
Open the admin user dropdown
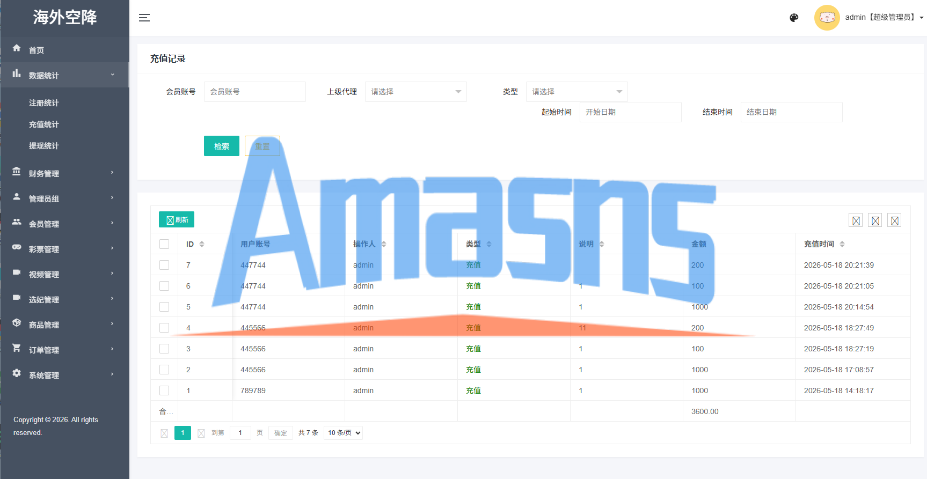[884, 18]
